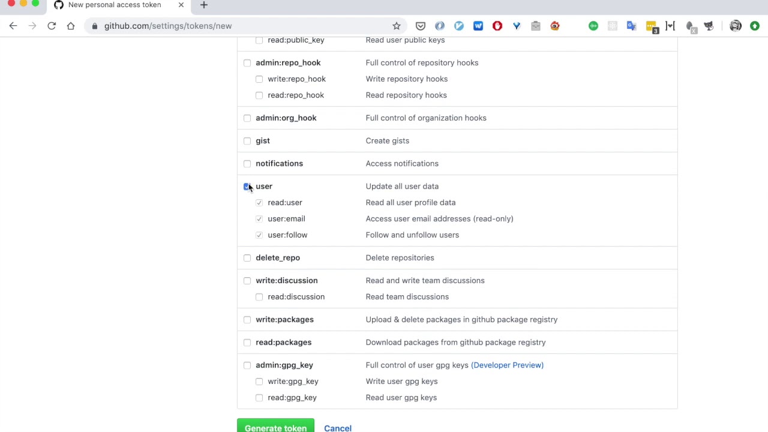Viewport: 768px width, 432px height.
Task: Open the red stop-hand ad blocker extension
Action: 497,26
